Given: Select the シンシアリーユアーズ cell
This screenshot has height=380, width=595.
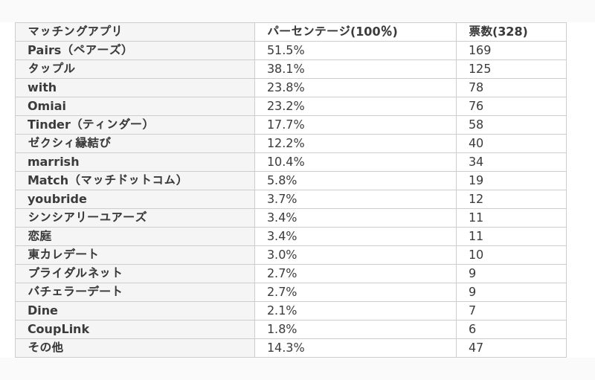Looking at the screenshot, I should (87, 217).
